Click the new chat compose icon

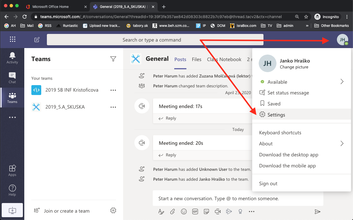coord(37,40)
